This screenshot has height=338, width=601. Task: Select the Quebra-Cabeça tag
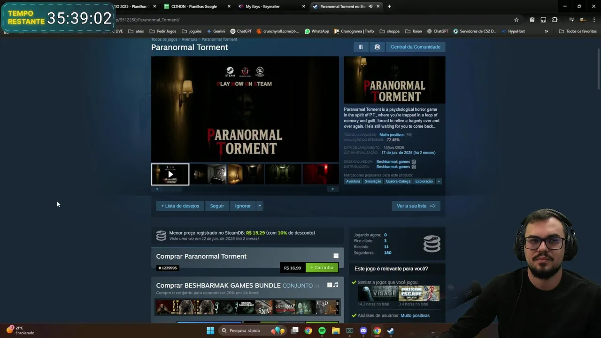tap(398, 181)
